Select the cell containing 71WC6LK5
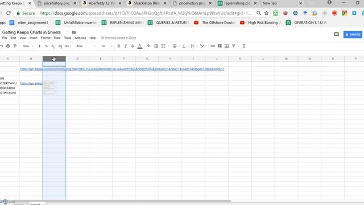Screen dimensions: 364x205 10,93
